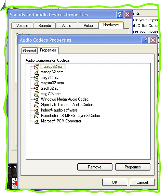Click the icon beside Microsoft PCM Converter
Image resolution: width=161 pixels, height=193 pixels.
tap(37, 121)
